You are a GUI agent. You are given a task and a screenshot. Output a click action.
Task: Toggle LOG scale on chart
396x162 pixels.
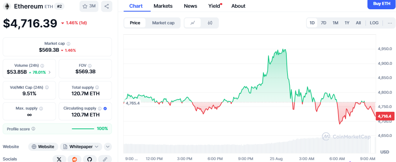(x=374, y=23)
